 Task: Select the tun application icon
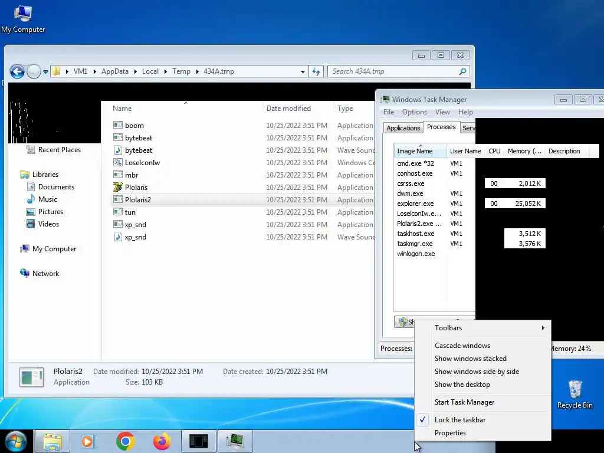click(118, 212)
